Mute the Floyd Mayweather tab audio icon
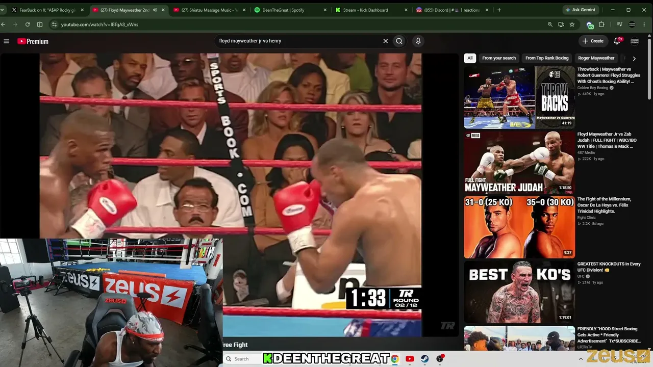The image size is (653, 367). tap(155, 10)
